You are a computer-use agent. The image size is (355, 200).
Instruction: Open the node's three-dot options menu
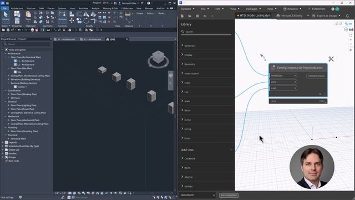pyautogui.click(x=325, y=94)
